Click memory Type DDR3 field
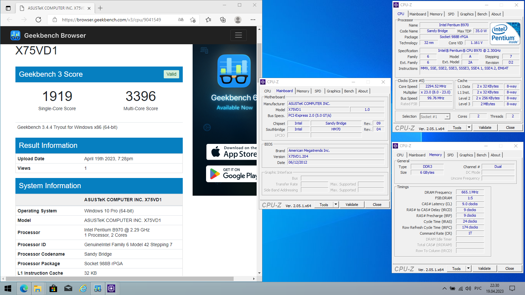The width and height of the screenshot is (525, 295). [427, 167]
